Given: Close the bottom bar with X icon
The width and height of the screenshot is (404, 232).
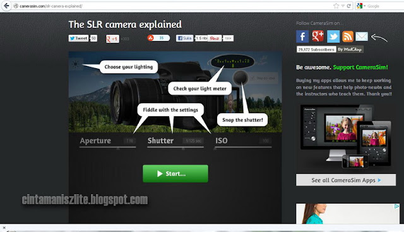Looking at the screenshot, I should [4, 228].
